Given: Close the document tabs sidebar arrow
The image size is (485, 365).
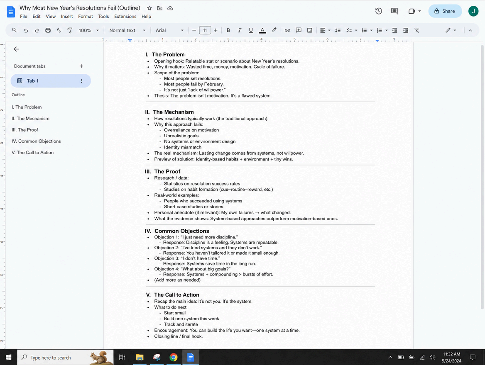Looking at the screenshot, I should pos(16,49).
